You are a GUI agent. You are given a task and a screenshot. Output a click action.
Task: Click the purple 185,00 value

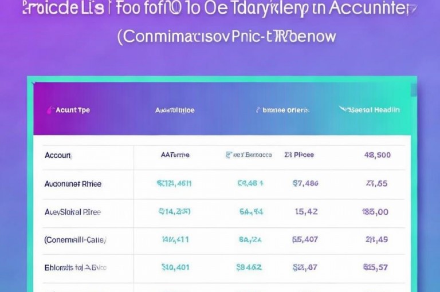375,212
